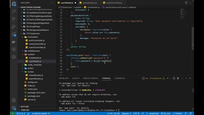This screenshot has height=115, width=204.
Task: Split the terminal panel
Action: (174, 78)
